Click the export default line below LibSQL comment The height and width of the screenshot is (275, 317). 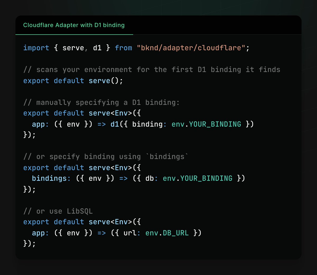point(82,222)
